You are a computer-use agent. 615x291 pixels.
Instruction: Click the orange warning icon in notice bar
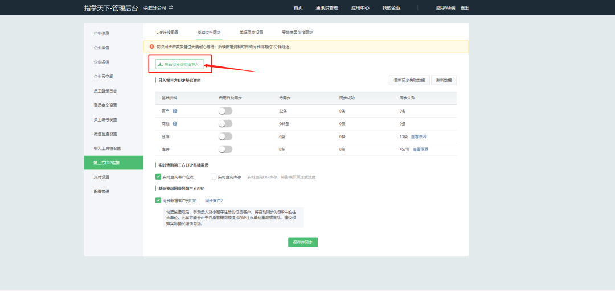click(151, 47)
